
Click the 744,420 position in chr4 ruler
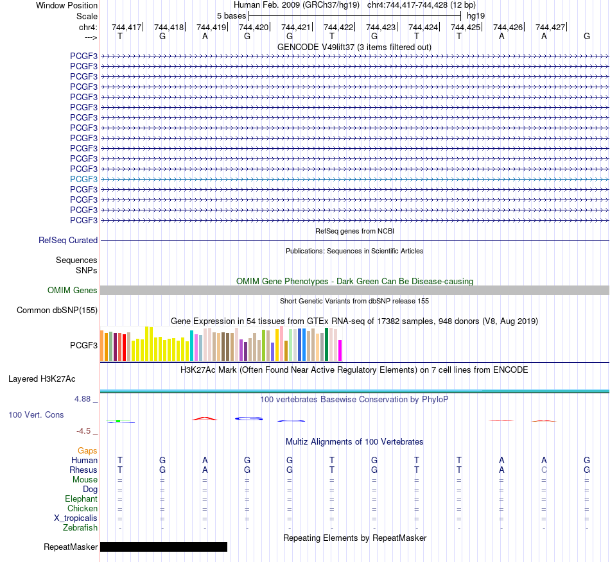[x=254, y=27]
